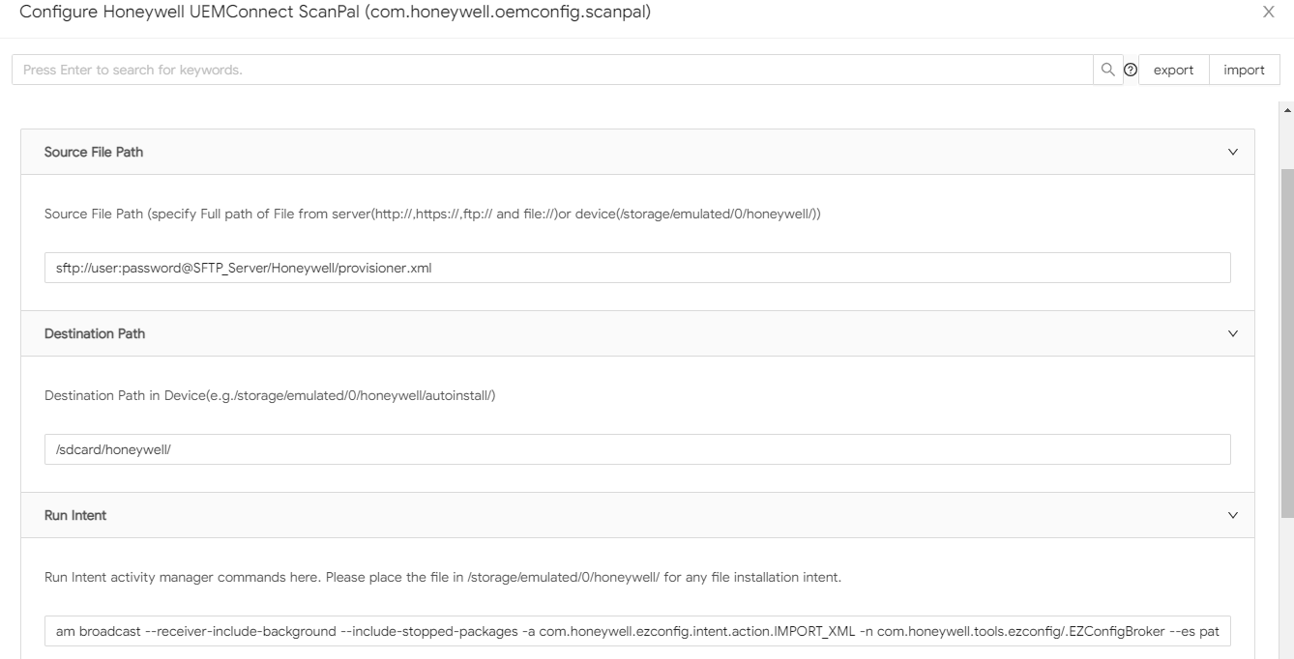Collapse the Destination Path section chevron
Viewport: 1294px width, 659px height.
(x=1232, y=333)
